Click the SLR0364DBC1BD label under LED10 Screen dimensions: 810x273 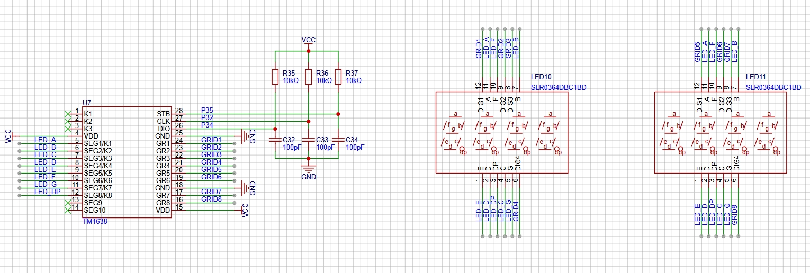(x=559, y=88)
